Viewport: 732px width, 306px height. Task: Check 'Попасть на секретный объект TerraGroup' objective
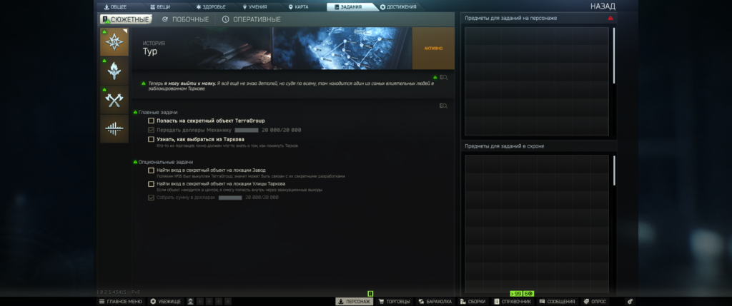151,121
